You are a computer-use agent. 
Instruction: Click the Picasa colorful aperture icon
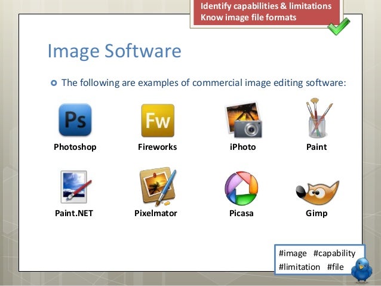tap(241, 188)
